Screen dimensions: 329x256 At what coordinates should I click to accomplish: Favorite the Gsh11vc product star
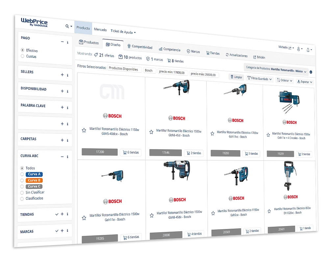coord(212,133)
